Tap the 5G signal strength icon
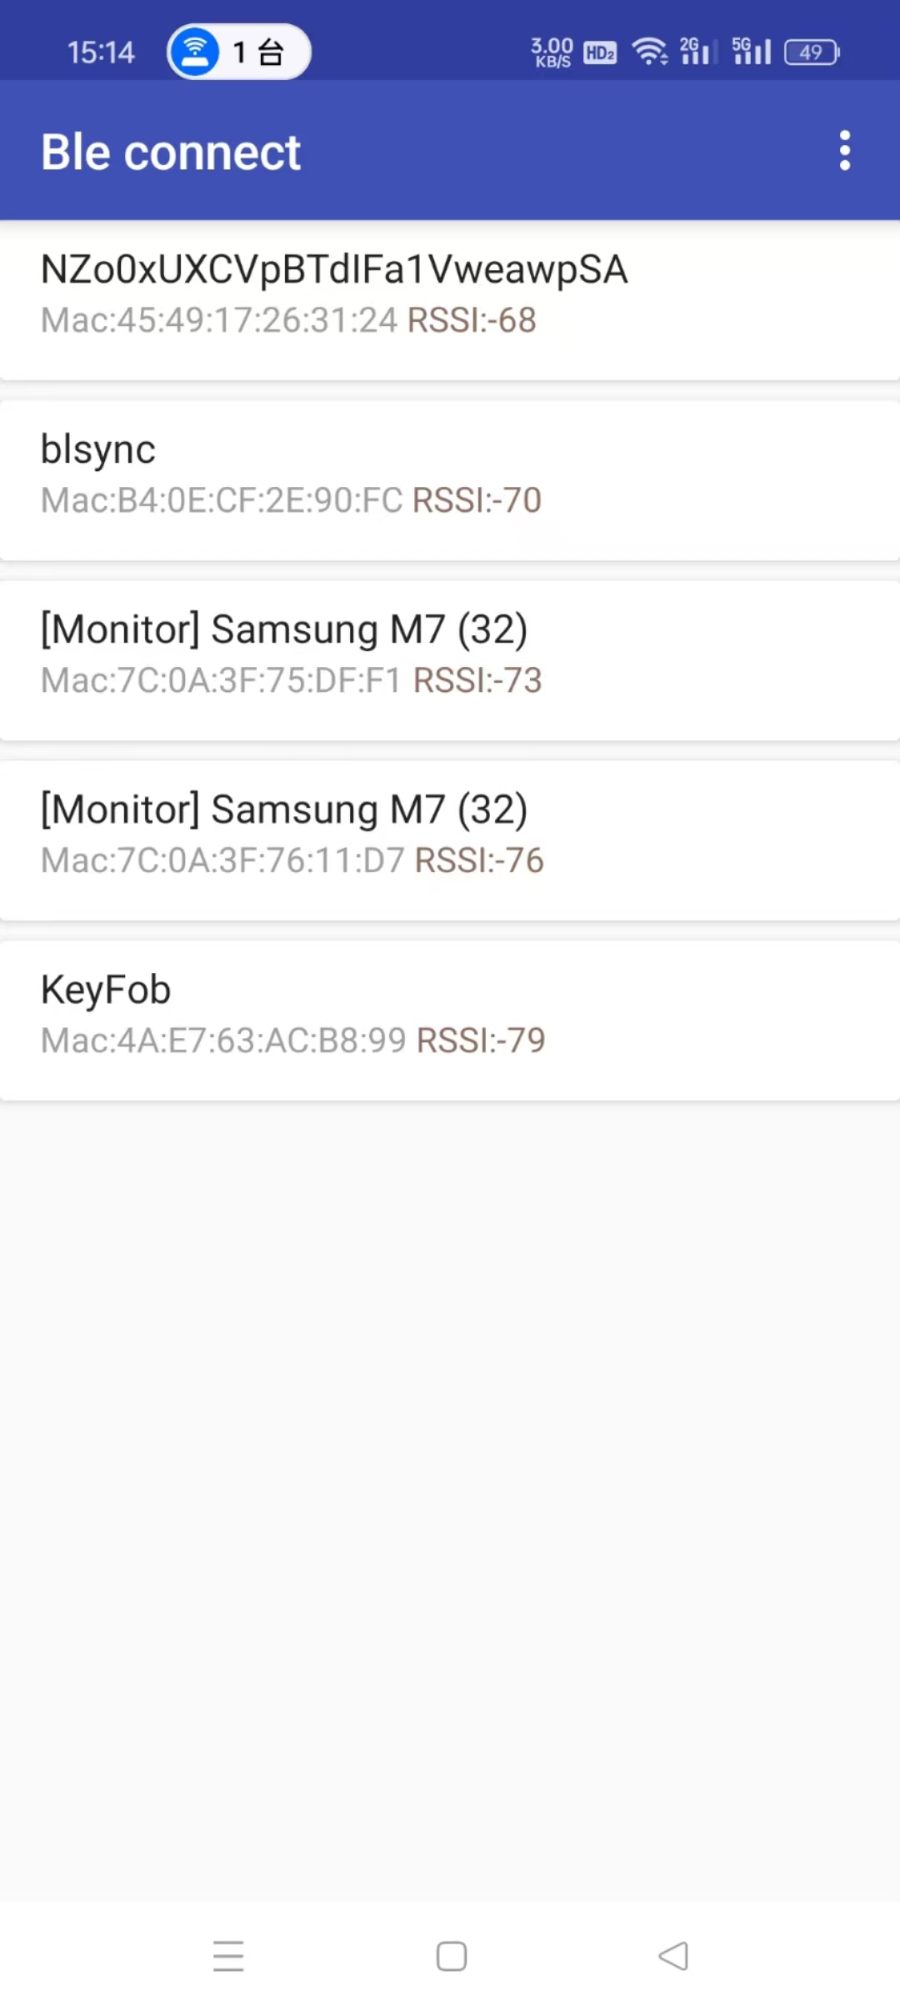 [x=751, y=52]
